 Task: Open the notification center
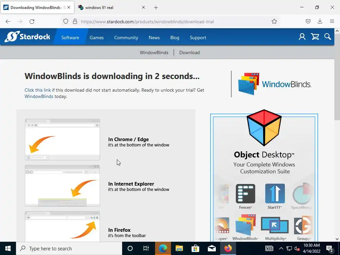pos(330,249)
